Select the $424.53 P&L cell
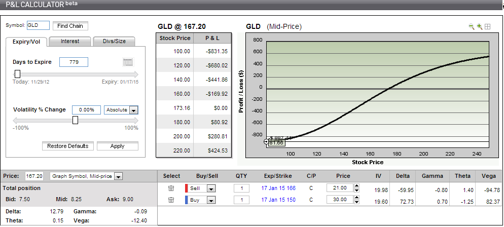The image size is (504, 227). click(212, 150)
